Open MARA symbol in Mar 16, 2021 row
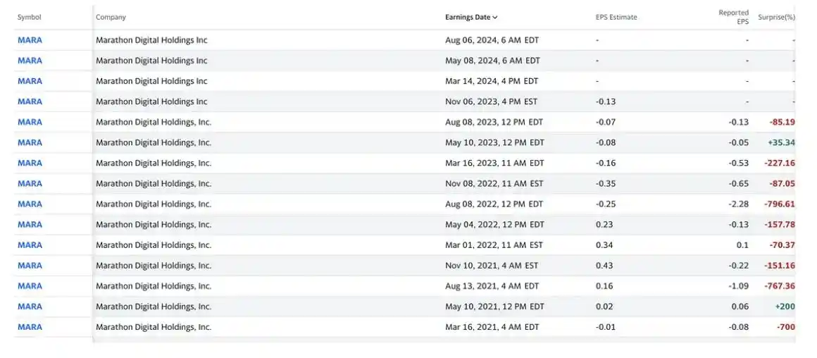Screen dimensions: 817x358 [30, 326]
